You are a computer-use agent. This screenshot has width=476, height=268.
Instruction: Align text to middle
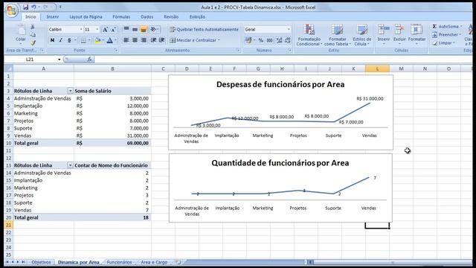[135, 29]
